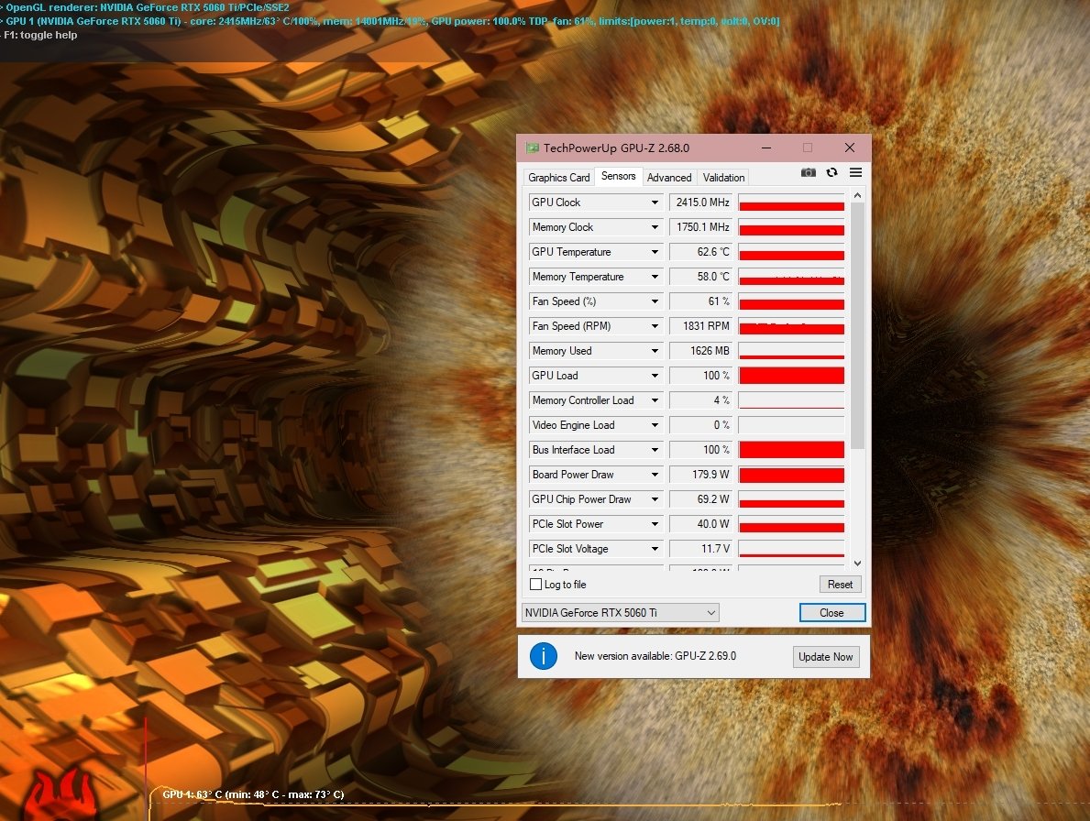Select the Sensors tab
The height and width of the screenshot is (821, 1090).
pyautogui.click(x=618, y=177)
